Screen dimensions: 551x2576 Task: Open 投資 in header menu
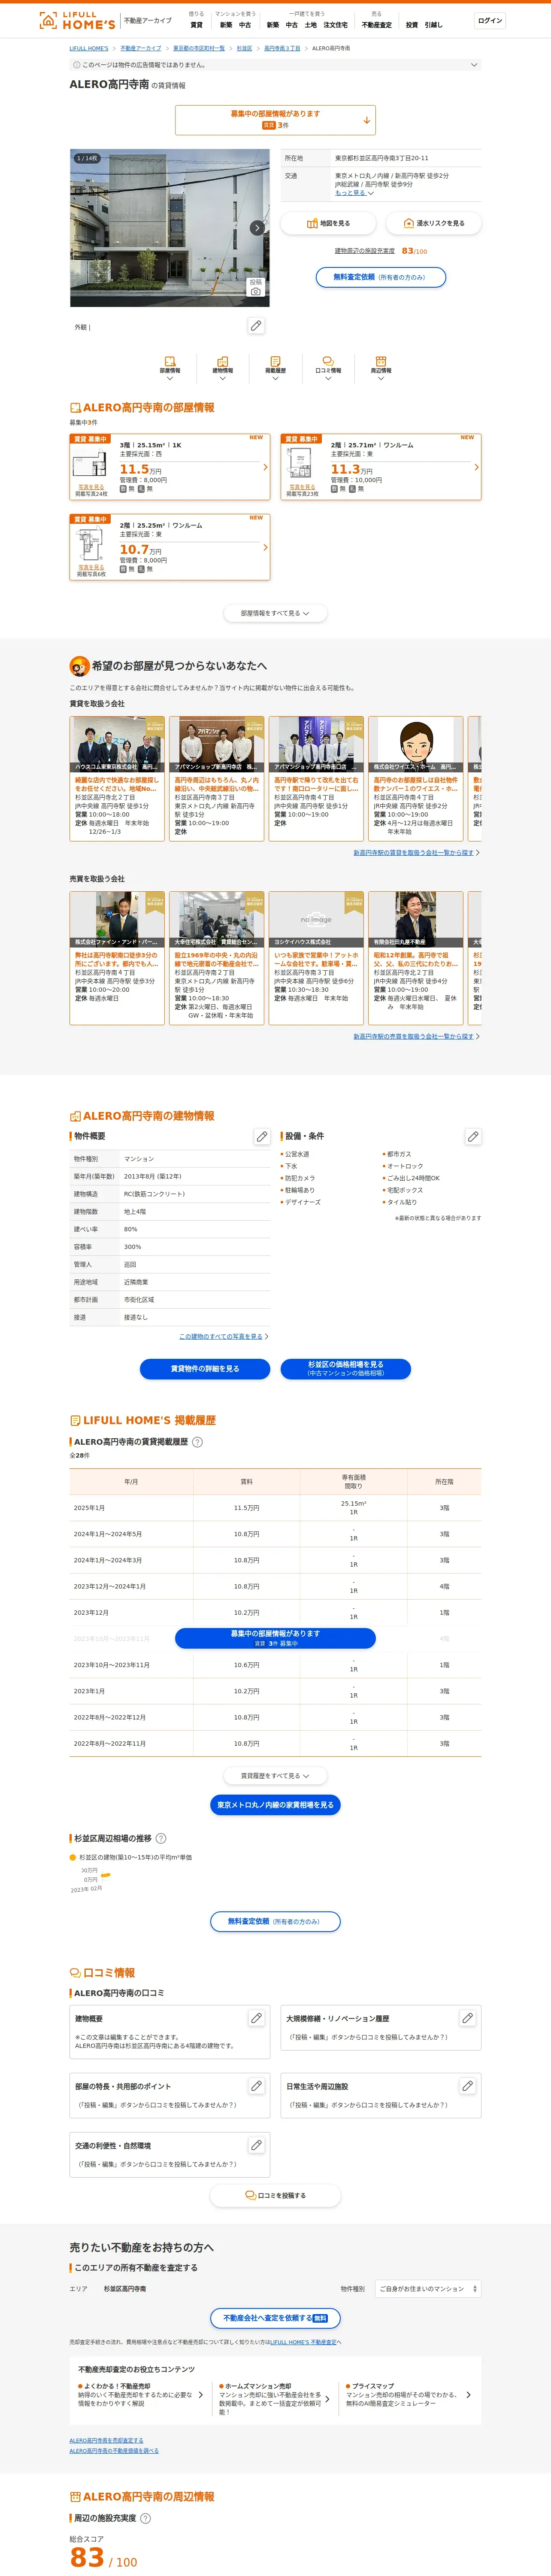click(412, 25)
